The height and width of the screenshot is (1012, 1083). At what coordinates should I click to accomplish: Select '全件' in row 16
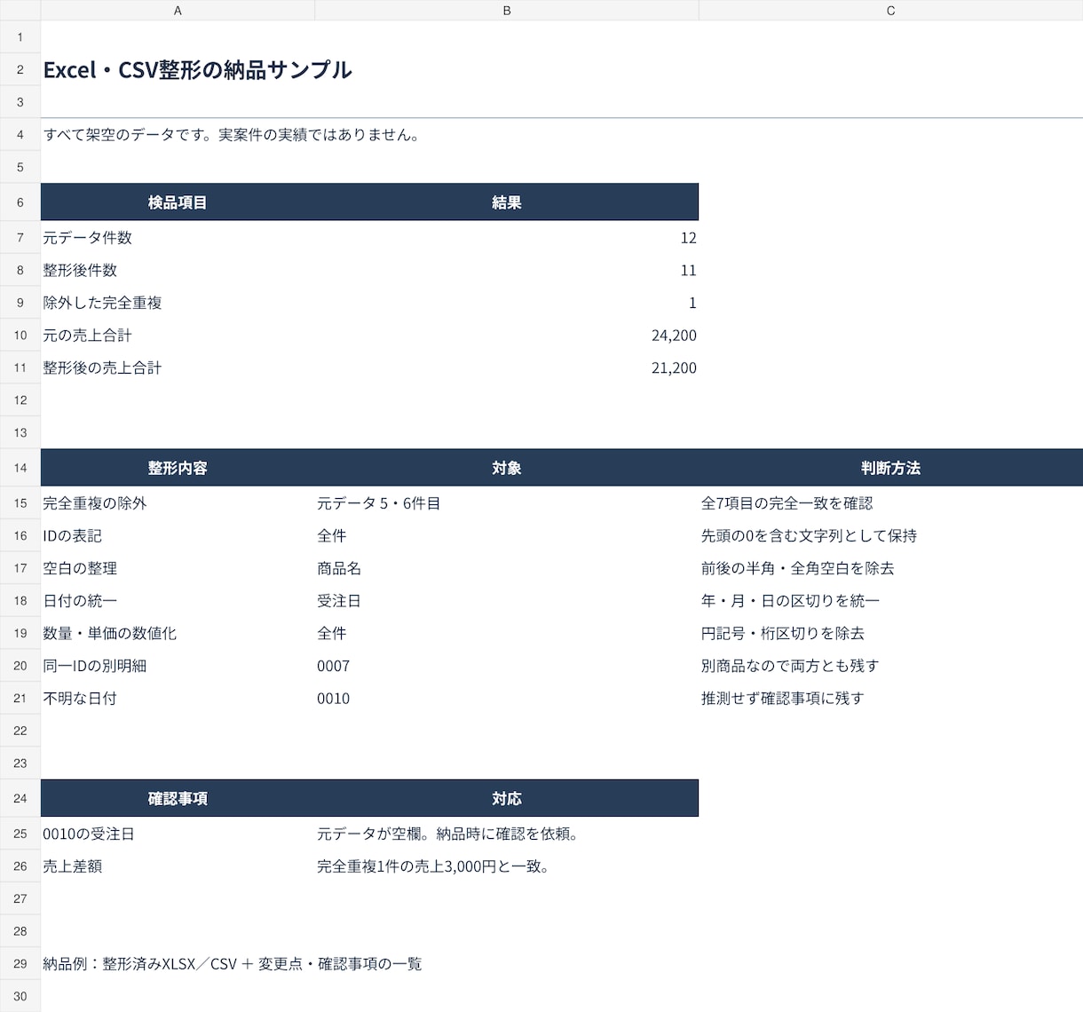click(x=507, y=536)
